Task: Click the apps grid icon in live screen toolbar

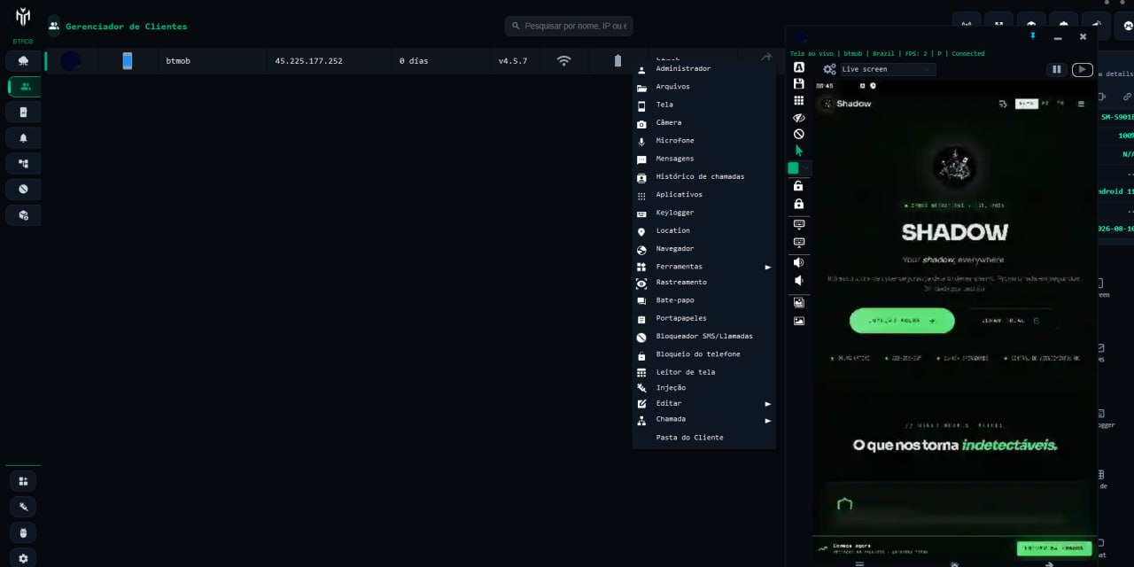Action: pos(798,100)
